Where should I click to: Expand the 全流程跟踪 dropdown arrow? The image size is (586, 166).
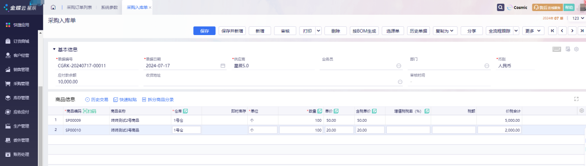(x=516, y=30)
